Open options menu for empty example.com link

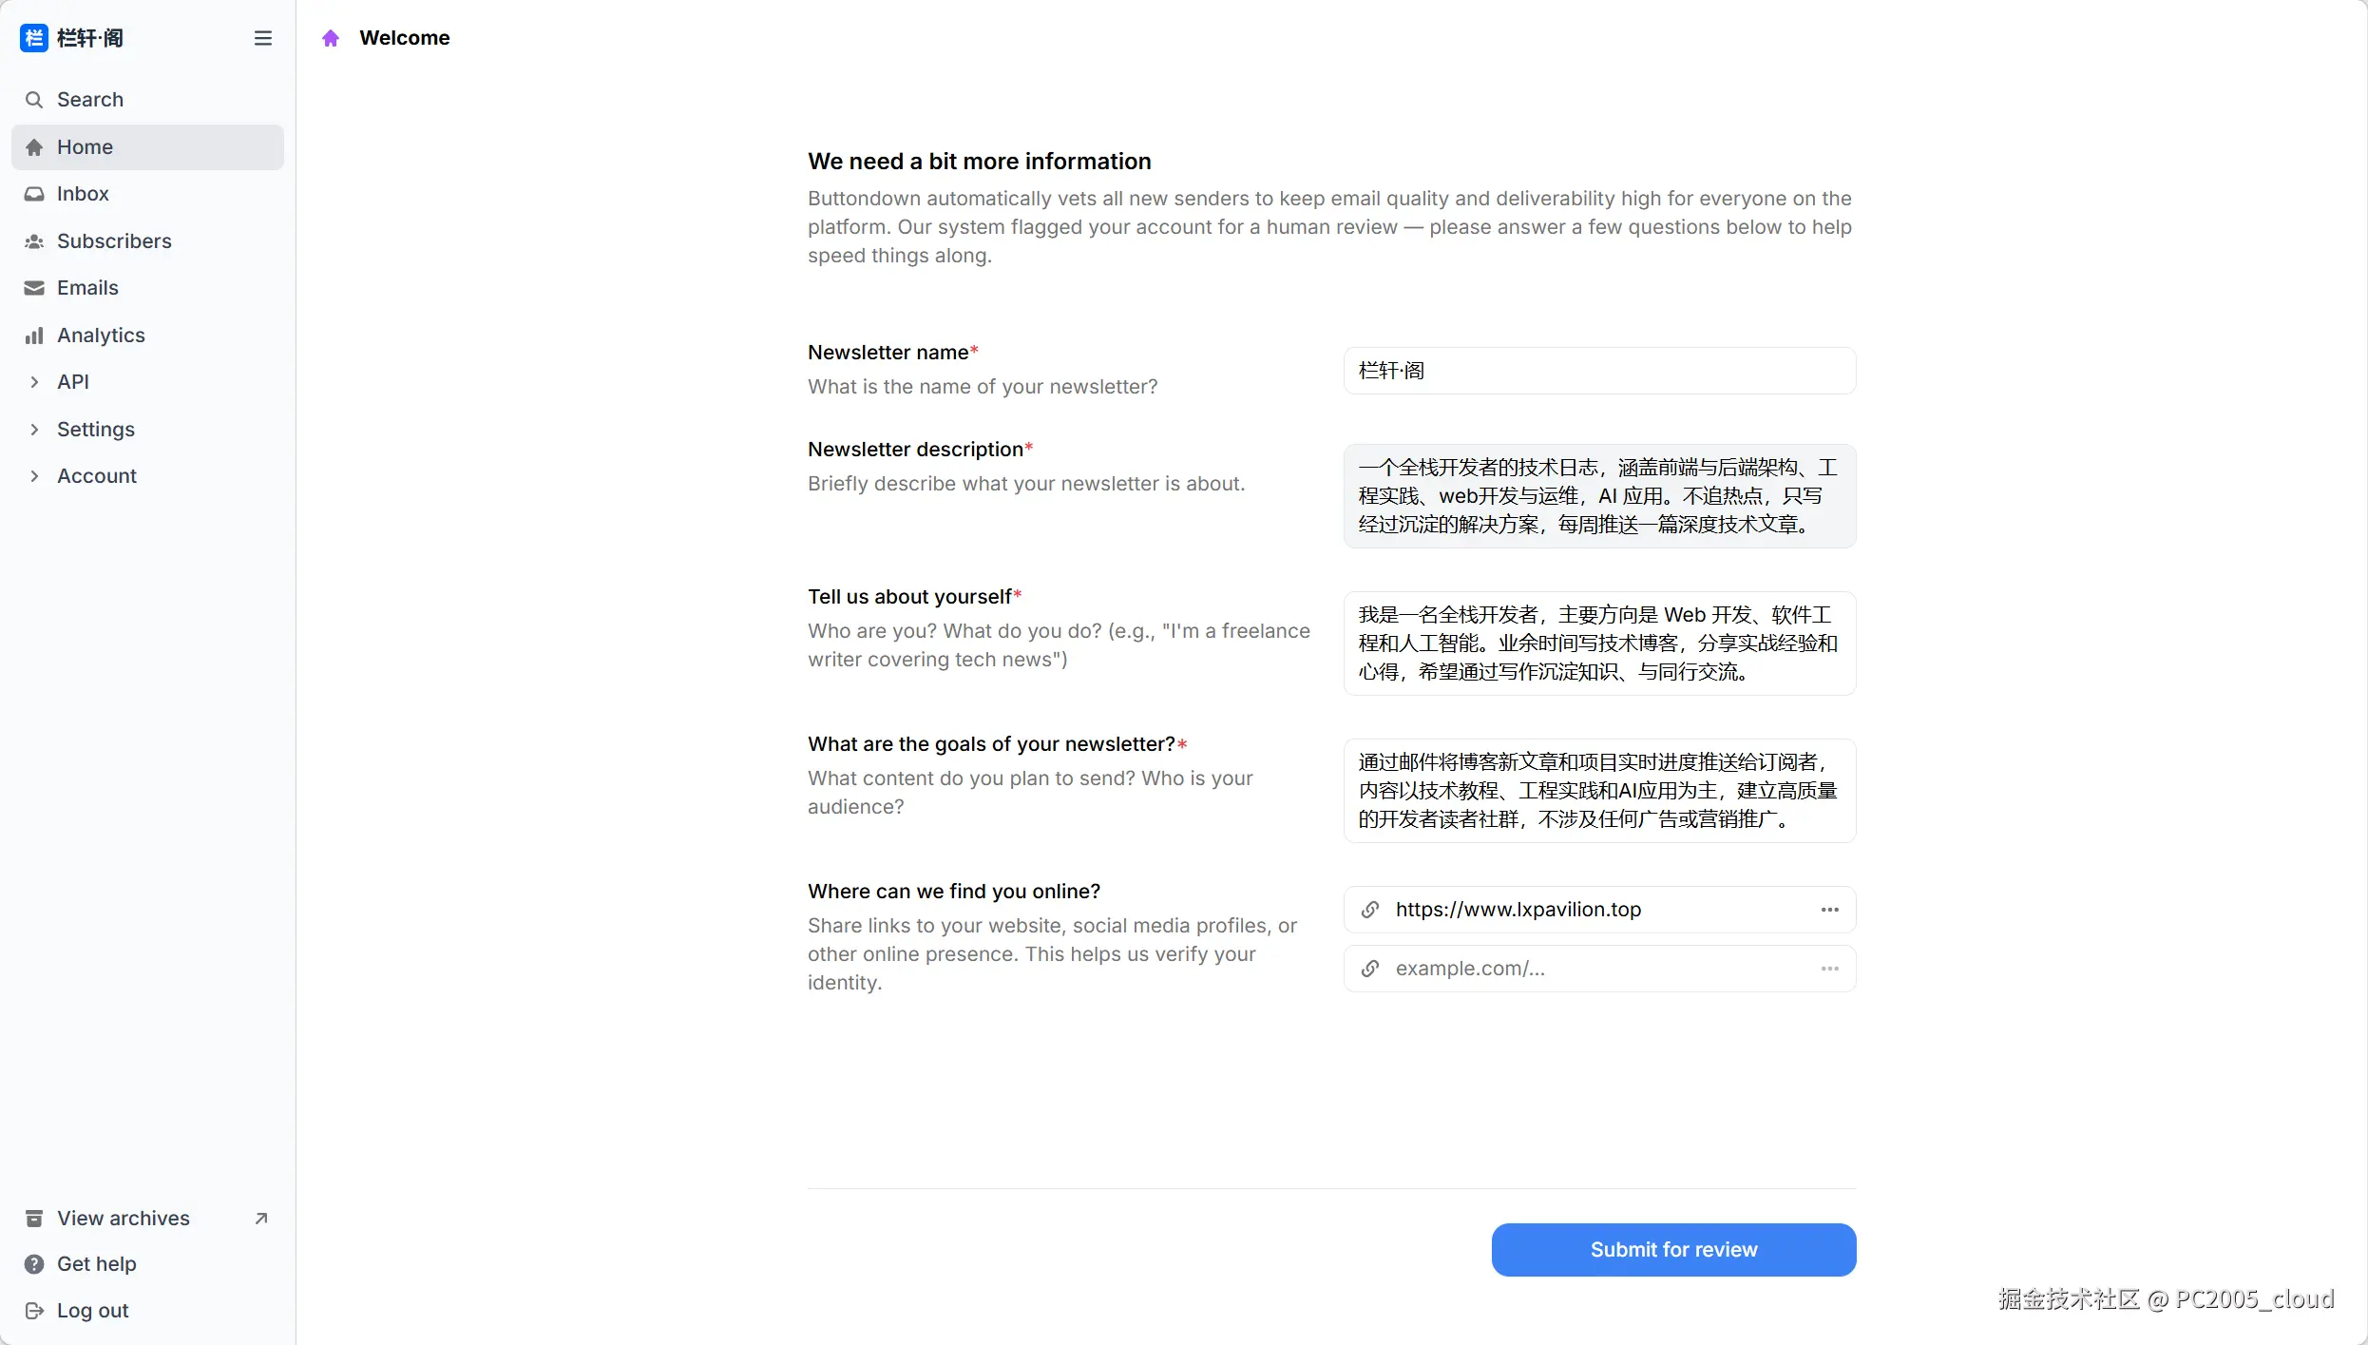click(x=1830, y=969)
